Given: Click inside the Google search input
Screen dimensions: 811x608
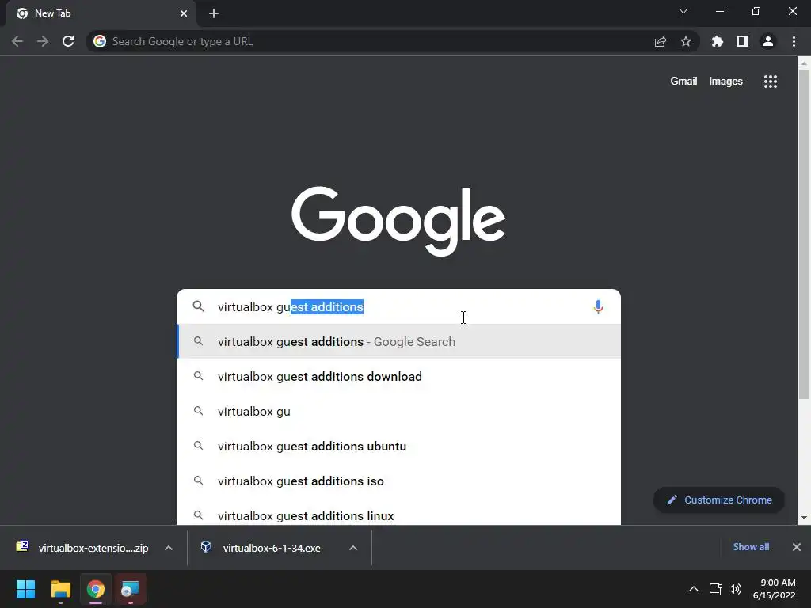Looking at the screenshot, I should point(398,306).
